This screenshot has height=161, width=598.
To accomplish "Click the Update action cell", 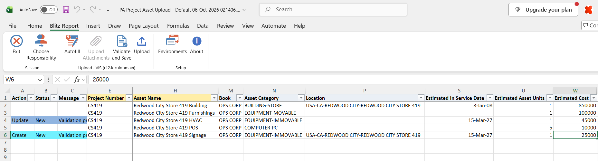I will [x=23, y=120].
